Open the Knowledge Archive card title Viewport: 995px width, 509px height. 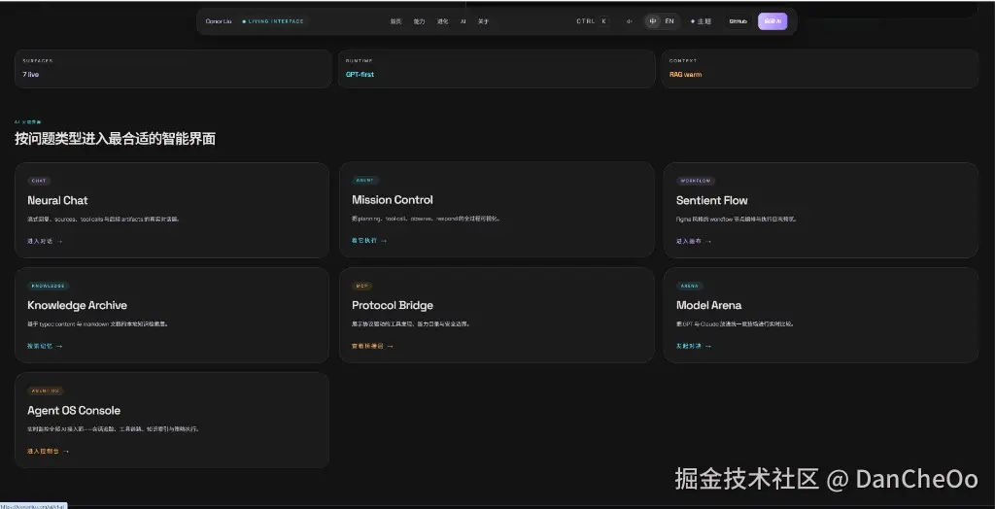tap(78, 305)
